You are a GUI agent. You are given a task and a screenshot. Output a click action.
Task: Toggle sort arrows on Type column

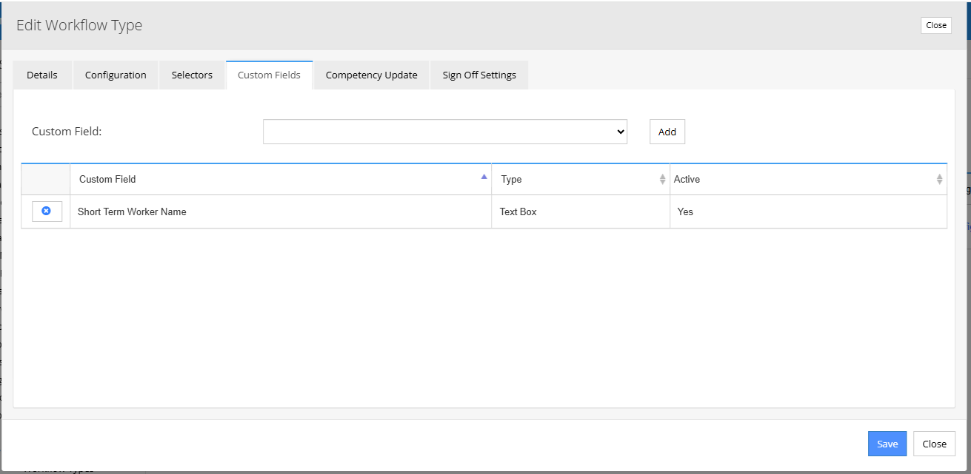(x=663, y=180)
